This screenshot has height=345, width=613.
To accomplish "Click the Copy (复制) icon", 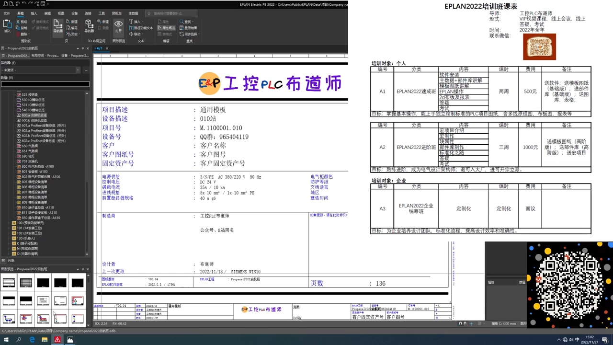I will (x=18, y=28).
